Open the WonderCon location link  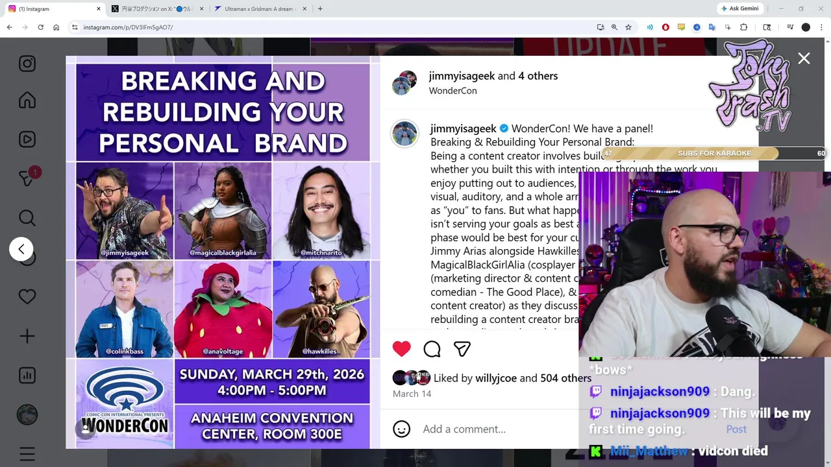click(x=453, y=91)
